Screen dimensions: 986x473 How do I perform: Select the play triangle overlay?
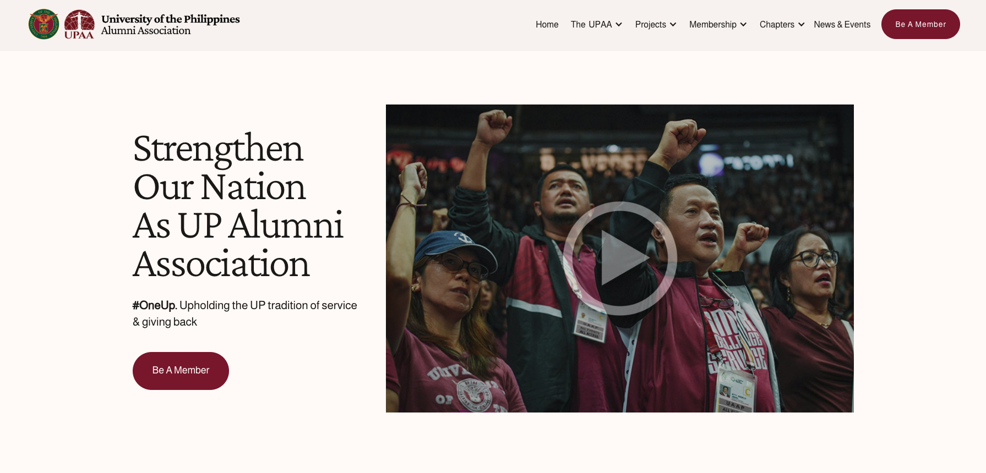point(622,258)
